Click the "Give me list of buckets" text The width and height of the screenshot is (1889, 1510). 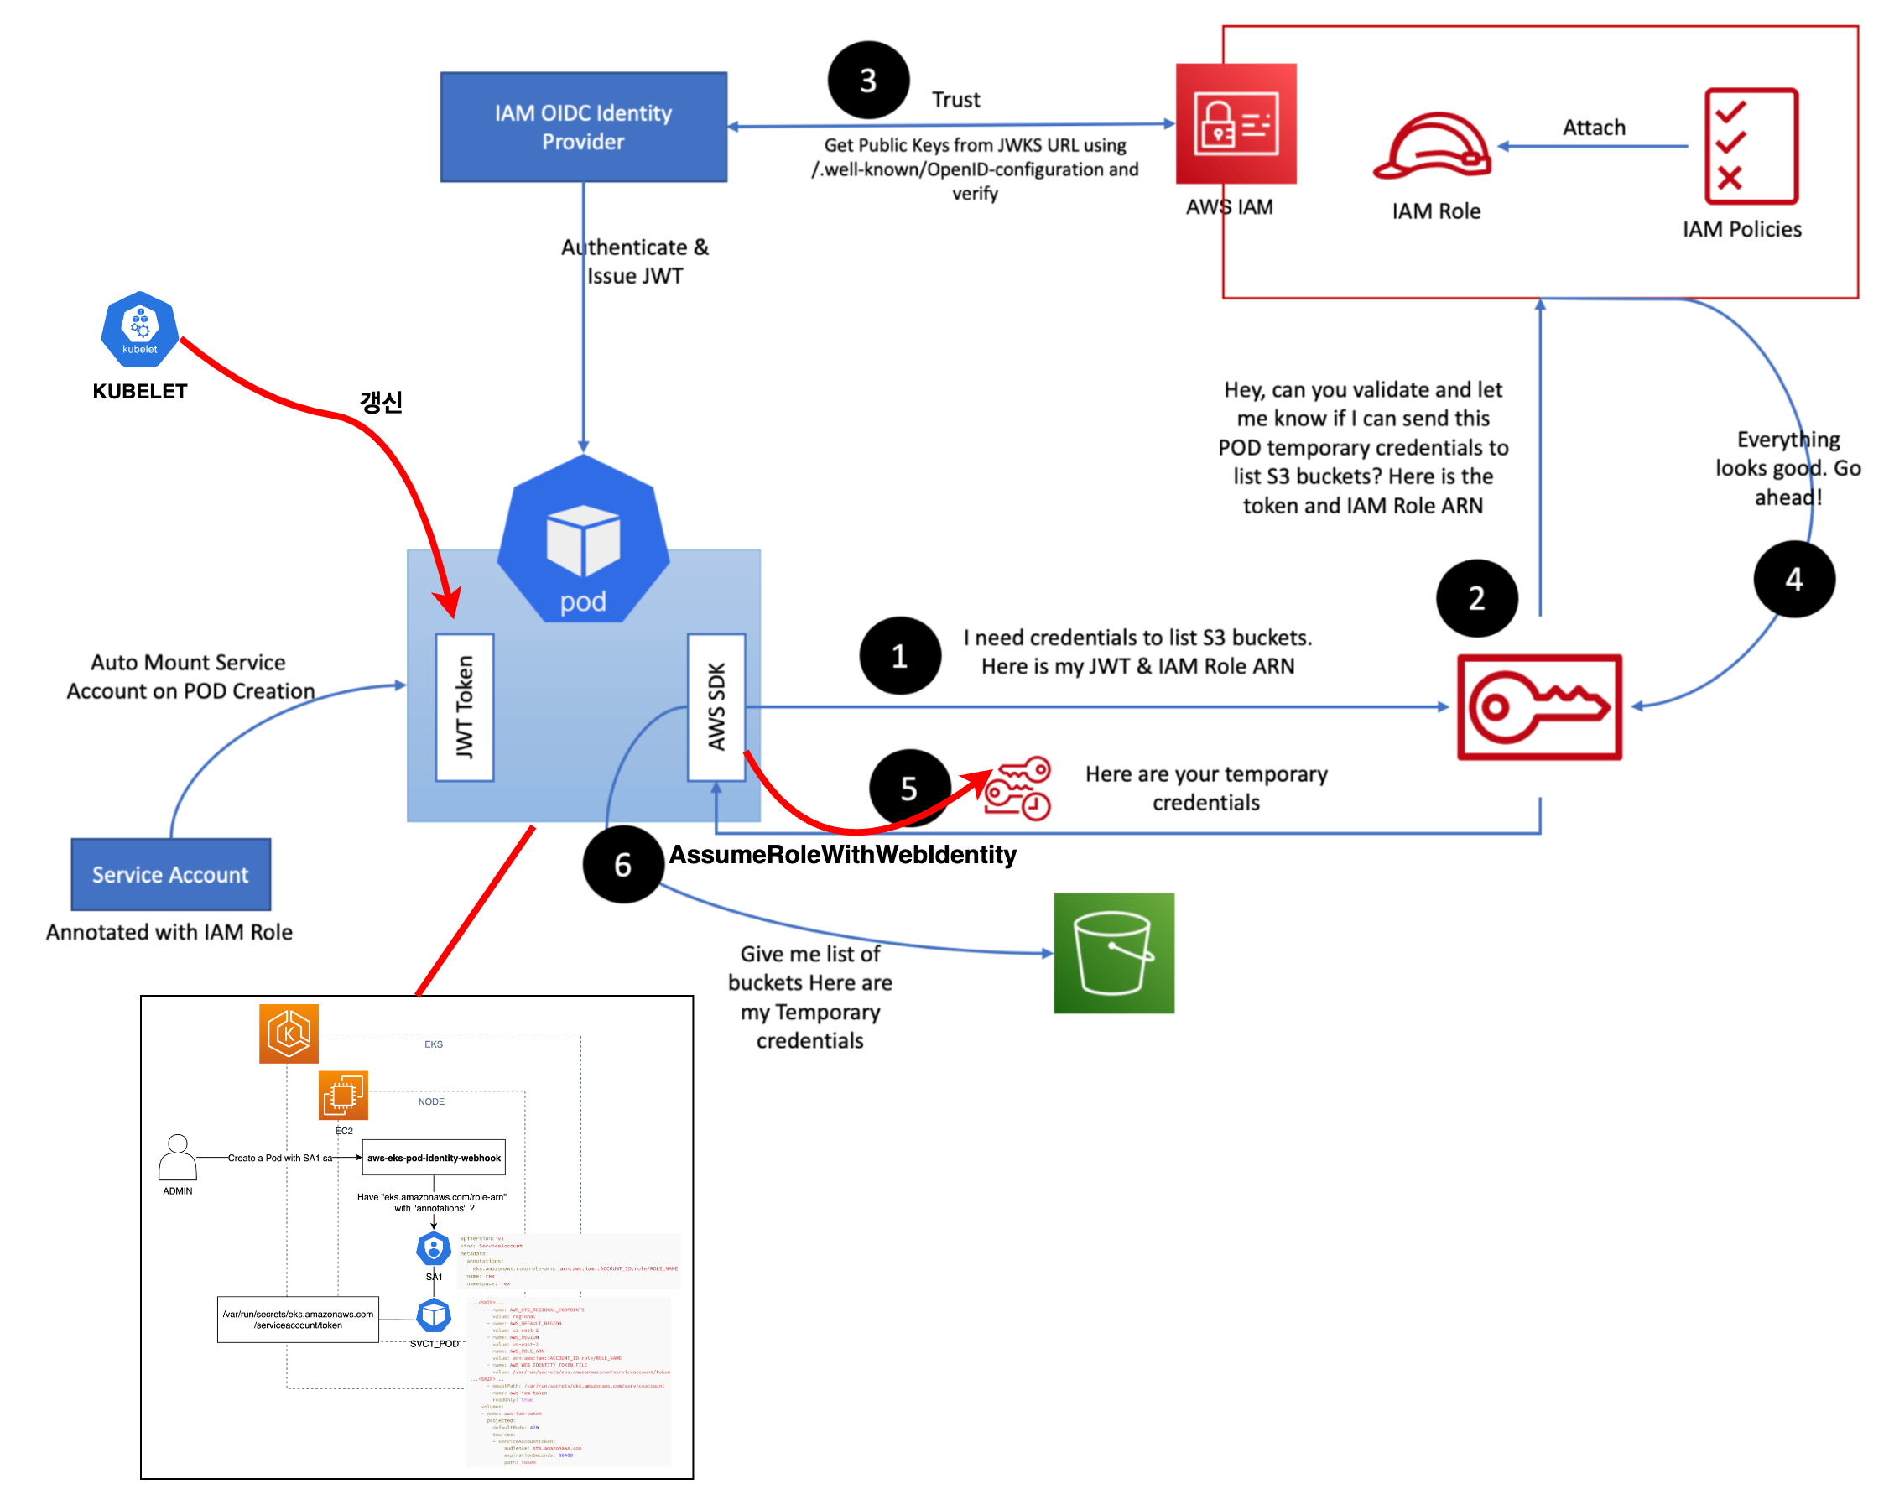809,997
